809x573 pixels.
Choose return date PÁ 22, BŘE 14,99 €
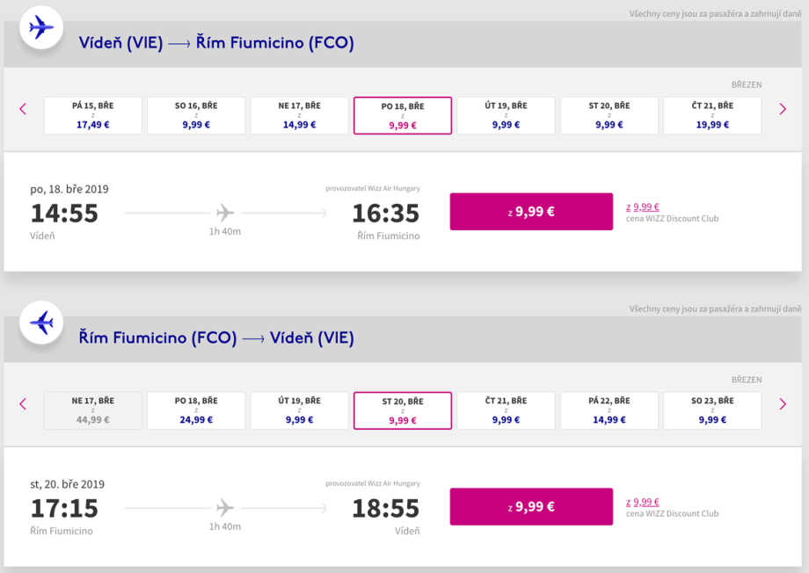(x=609, y=410)
